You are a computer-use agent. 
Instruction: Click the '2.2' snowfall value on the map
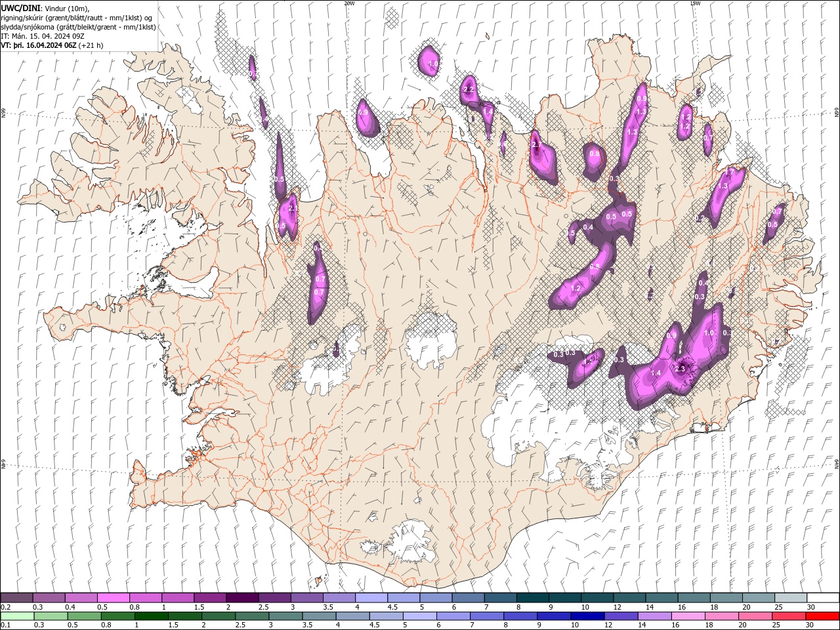(x=469, y=89)
